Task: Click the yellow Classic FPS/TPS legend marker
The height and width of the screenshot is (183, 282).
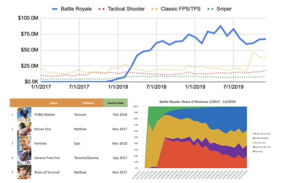Action: [x=155, y=9]
